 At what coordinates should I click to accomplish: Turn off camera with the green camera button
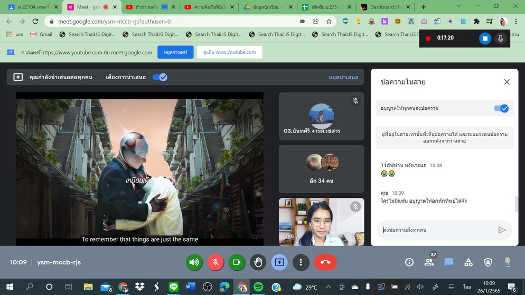pyautogui.click(x=237, y=262)
